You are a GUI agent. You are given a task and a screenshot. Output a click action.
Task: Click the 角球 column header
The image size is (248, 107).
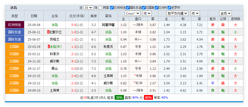pos(93,16)
